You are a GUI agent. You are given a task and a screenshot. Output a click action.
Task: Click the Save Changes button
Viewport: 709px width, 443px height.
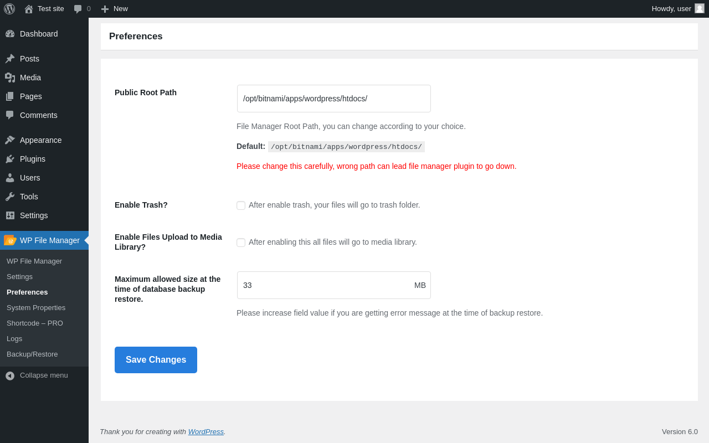point(156,360)
